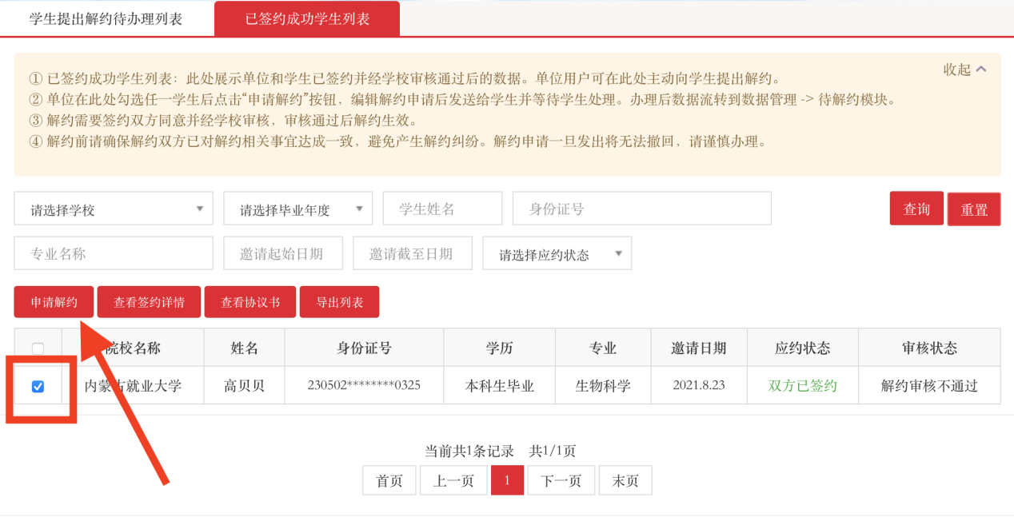Click the 专业名称 input field
1014x525 pixels.
114,253
